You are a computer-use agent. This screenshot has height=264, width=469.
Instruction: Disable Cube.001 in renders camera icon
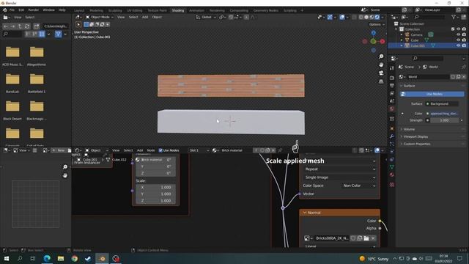464,45
